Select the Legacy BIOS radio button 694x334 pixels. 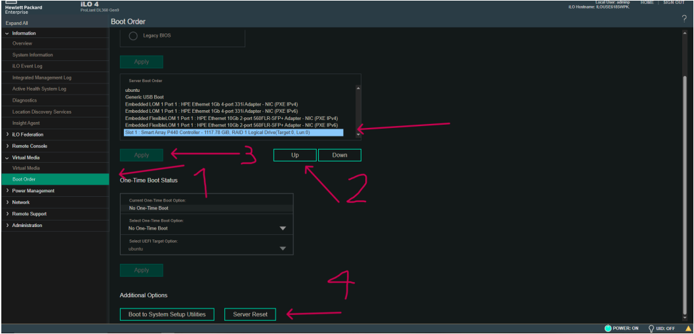tap(133, 36)
